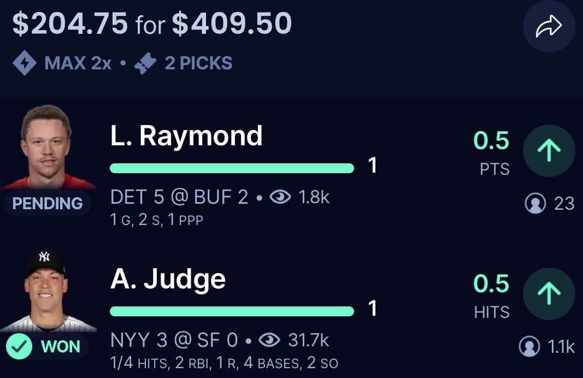Tap the DET 5 @ BUF 2 score
The image size is (583, 378).
pos(179,197)
